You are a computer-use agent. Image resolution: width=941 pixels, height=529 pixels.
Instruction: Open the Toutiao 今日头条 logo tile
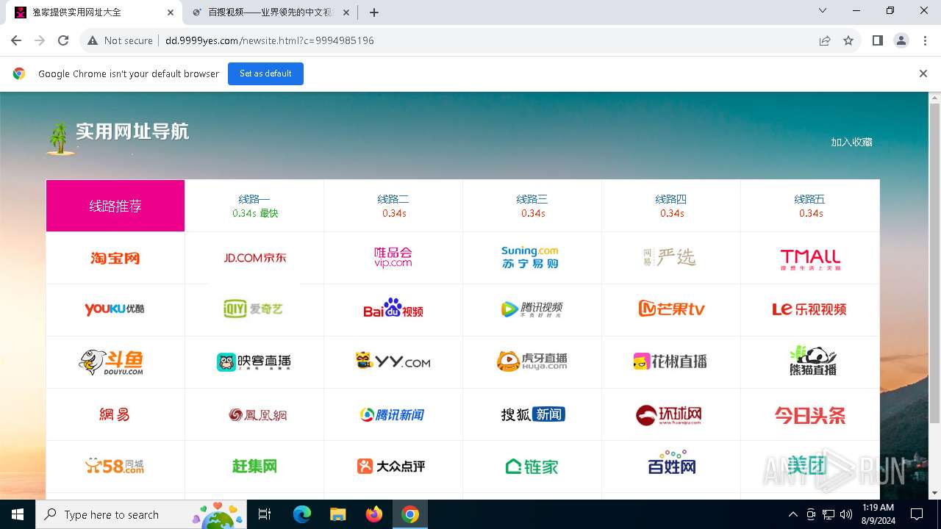pos(810,414)
